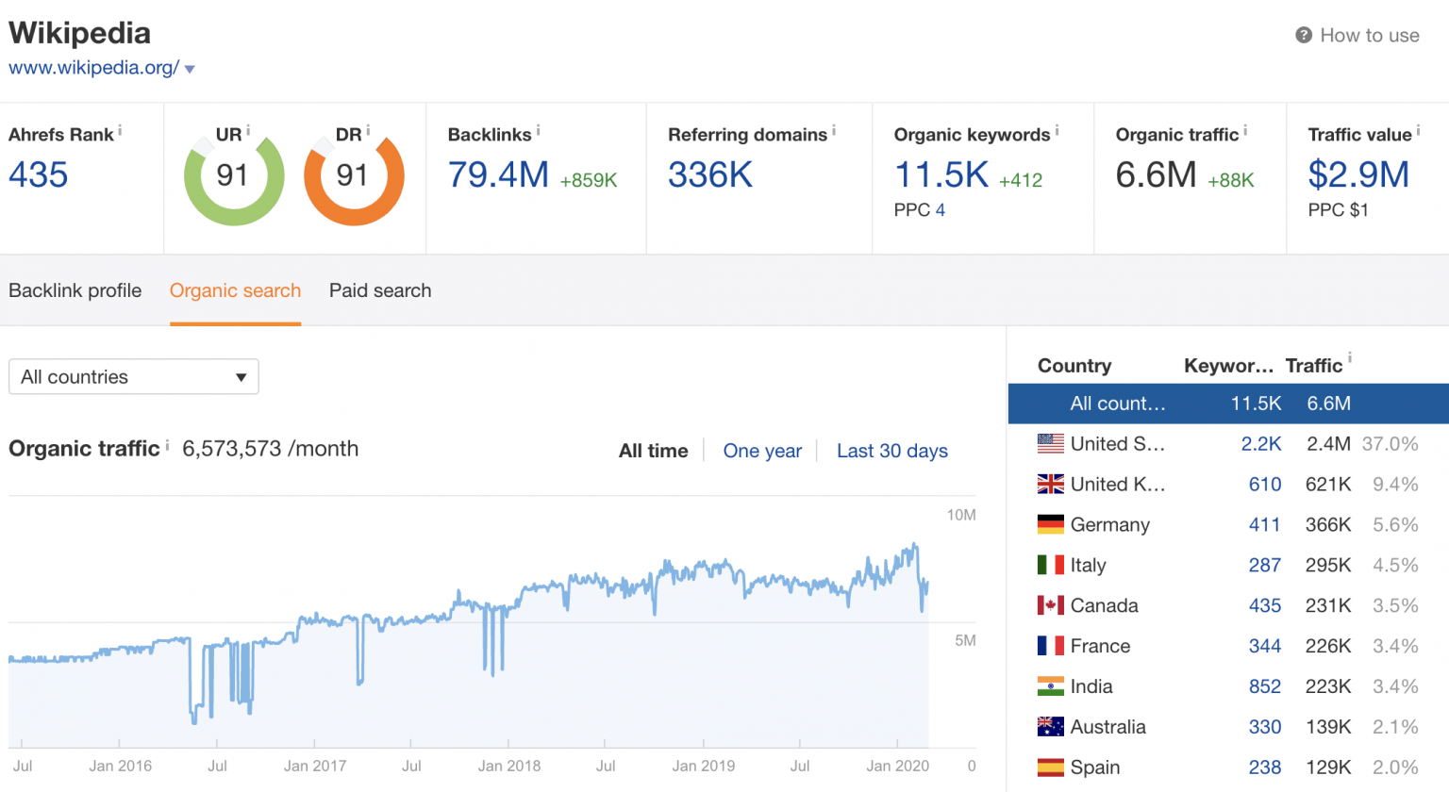1449x792 pixels.
Task: Click the United States flag icon
Action: point(1050,443)
